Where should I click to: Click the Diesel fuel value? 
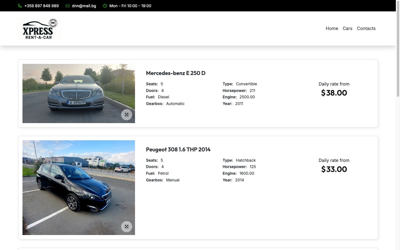[x=163, y=97]
